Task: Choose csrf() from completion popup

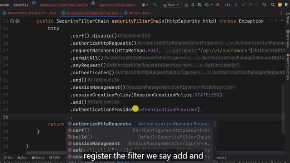Action: coord(140,130)
